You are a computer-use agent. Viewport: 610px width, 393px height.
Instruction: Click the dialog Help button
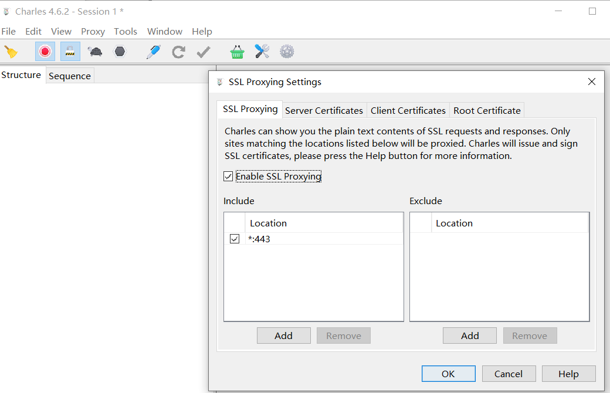pos(568,374)
